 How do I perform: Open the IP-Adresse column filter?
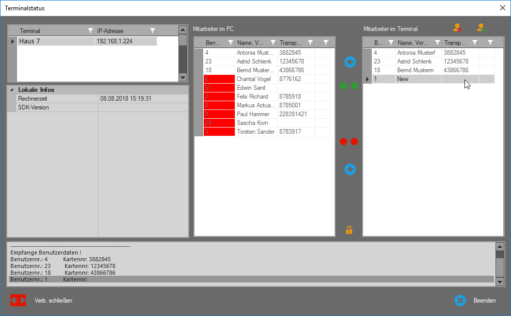[153, 31]
